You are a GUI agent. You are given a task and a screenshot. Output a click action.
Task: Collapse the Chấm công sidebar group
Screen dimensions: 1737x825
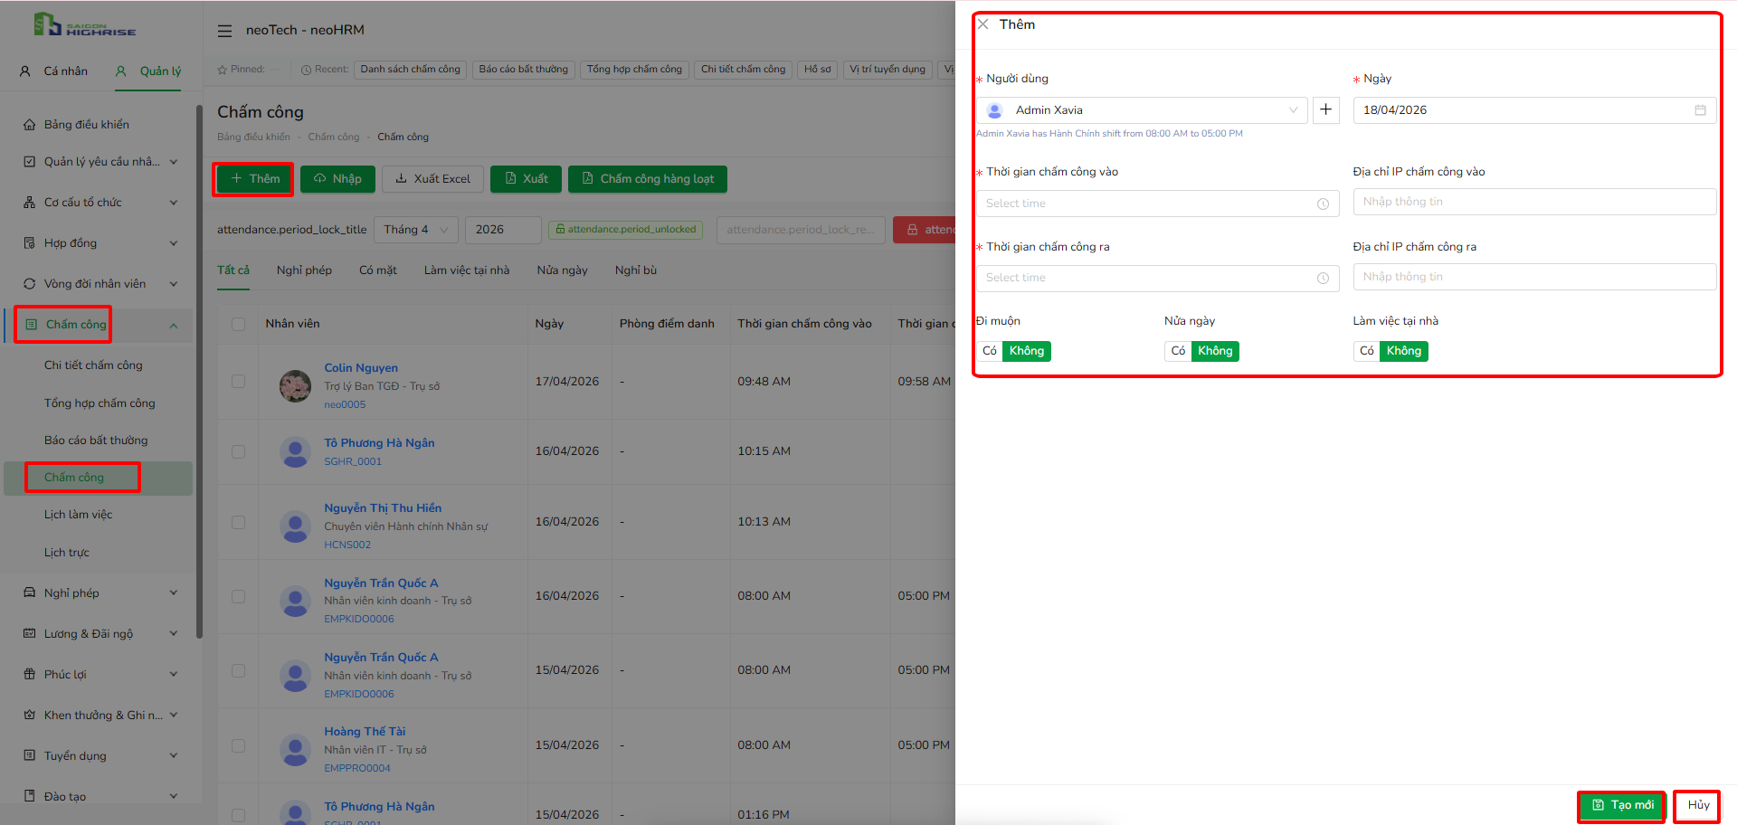[174, 326]
